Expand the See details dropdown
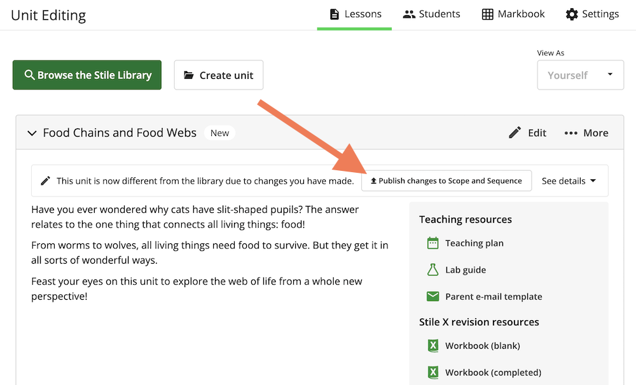 (x=569, y=181)
